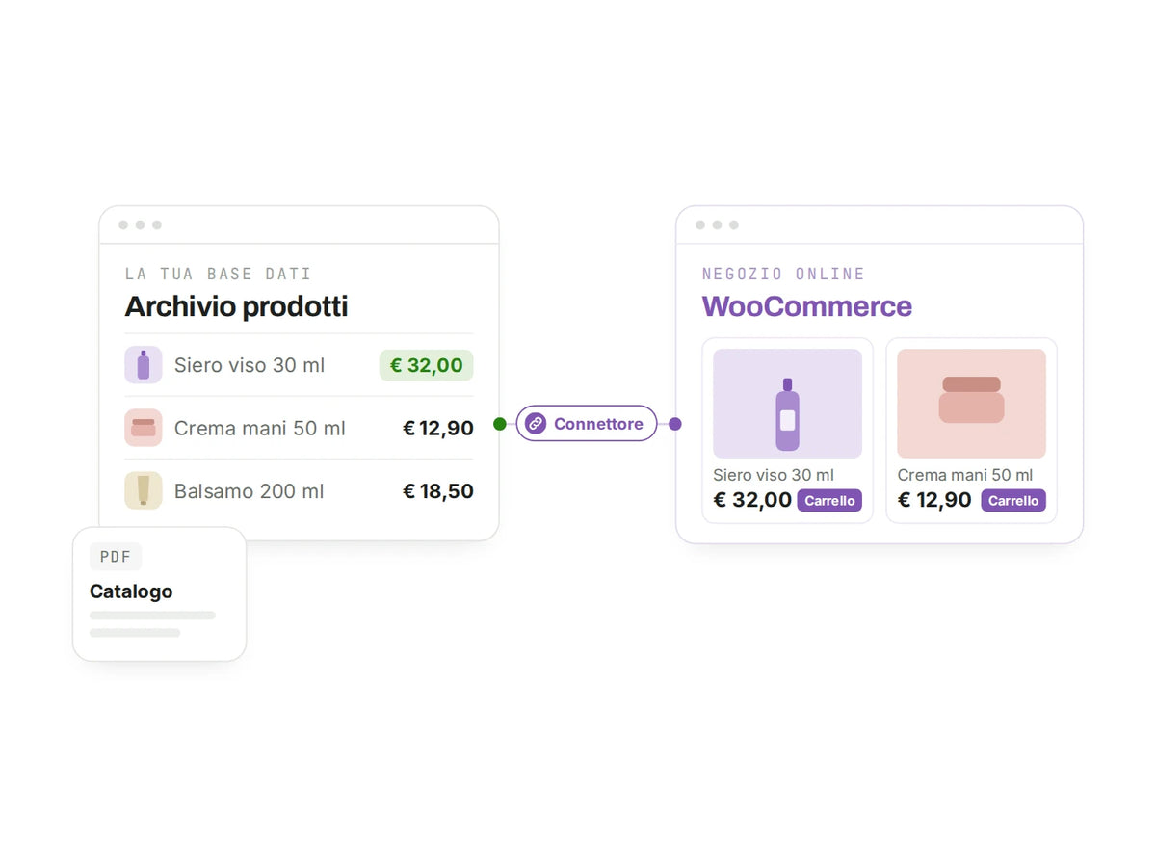Select the Balsamo 200 ml row label
Screen dimensions: 1156x867
point(250,490)
